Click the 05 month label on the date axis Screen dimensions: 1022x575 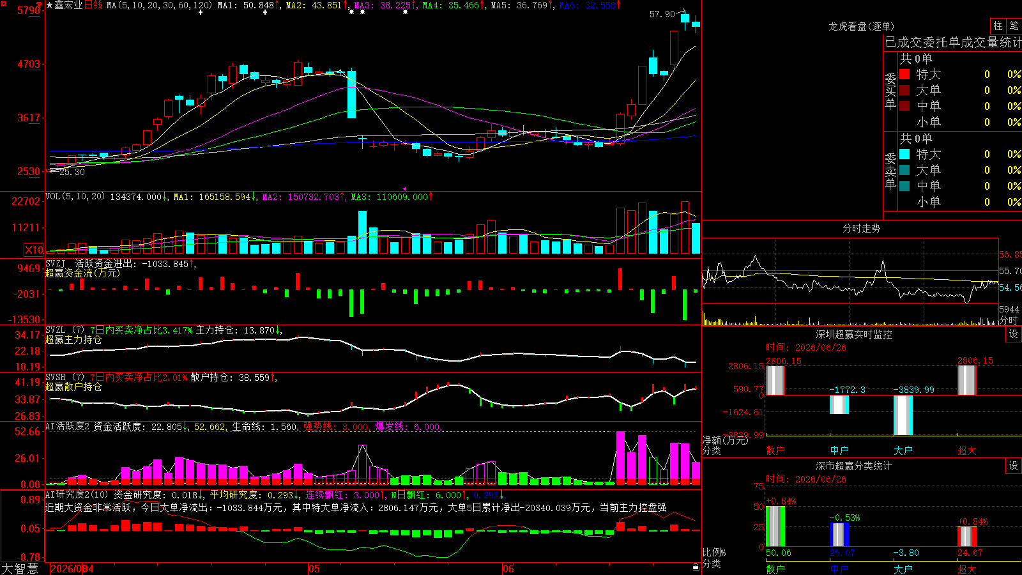coord(314,569)
